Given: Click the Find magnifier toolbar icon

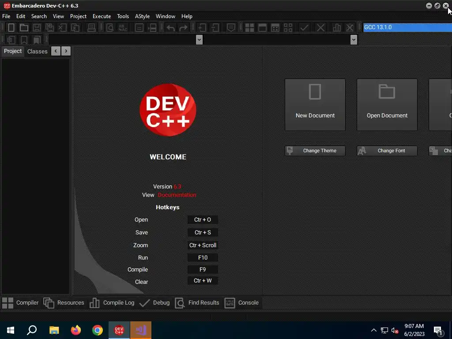Looking at the screenshot, I should click(x=110, y=28).
